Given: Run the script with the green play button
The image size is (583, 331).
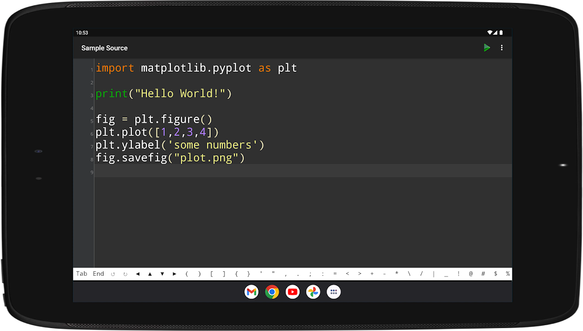Looking at the screenshot, I should 487,48.
